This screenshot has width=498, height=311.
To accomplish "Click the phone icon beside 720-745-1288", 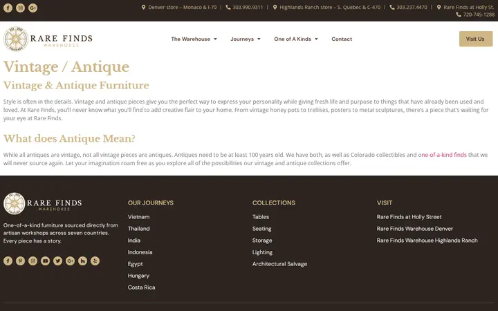I will tap(459, 15).
